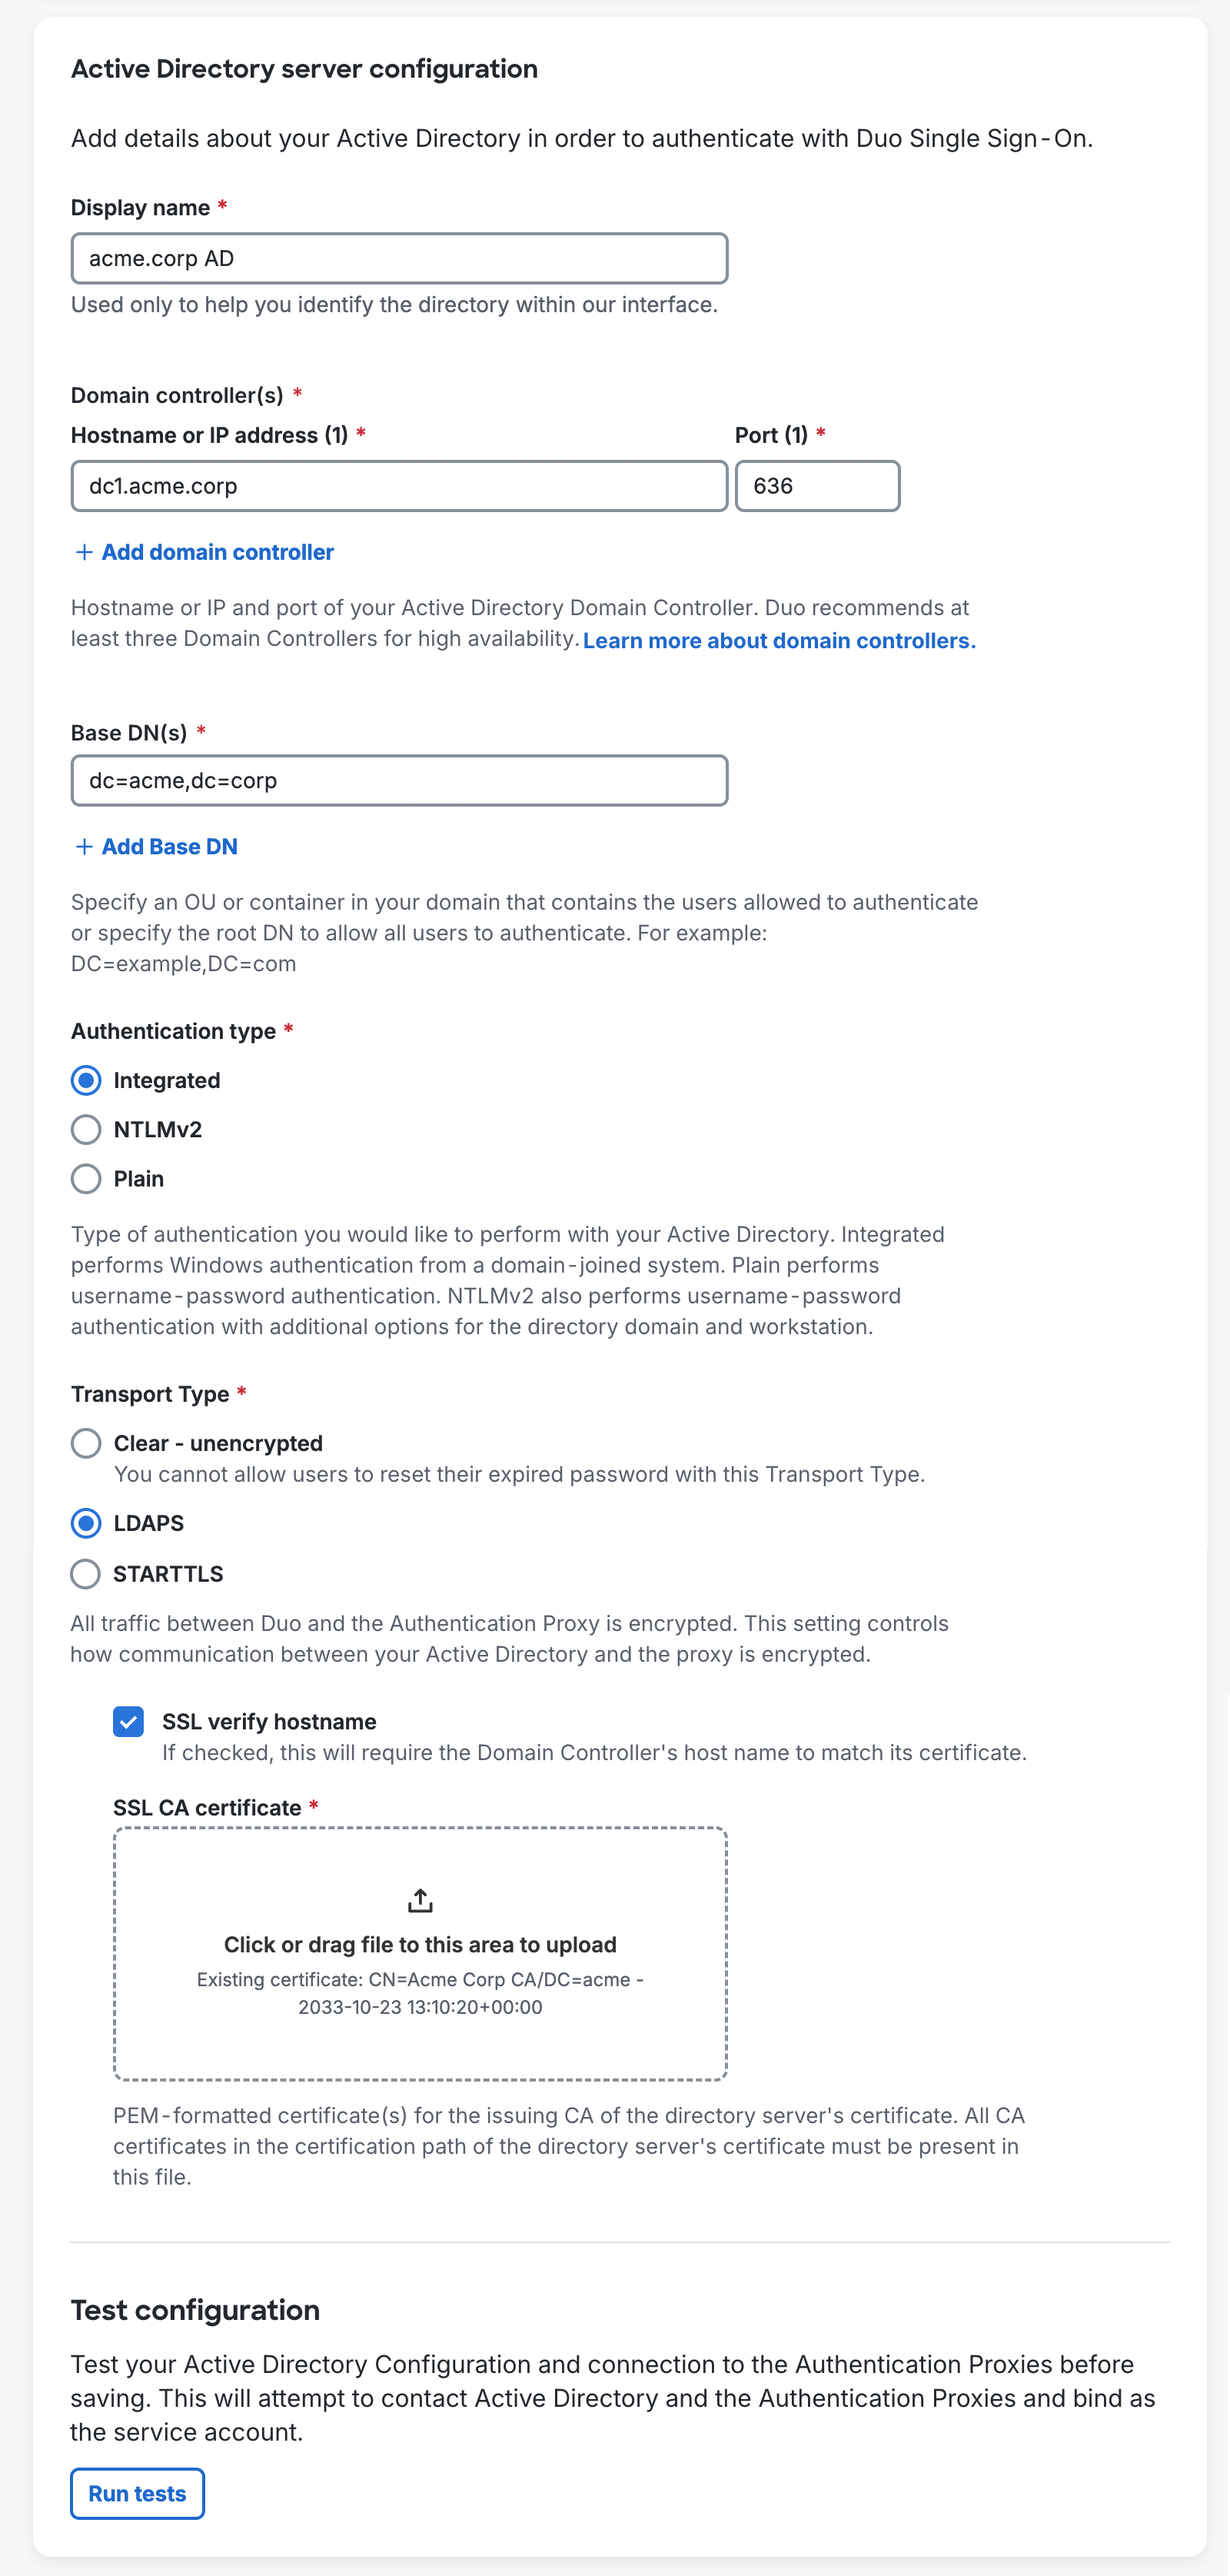This screenshot has width=1230, height=2576.
Task: Click the Add Base DN link
Action: click(169, 847)
